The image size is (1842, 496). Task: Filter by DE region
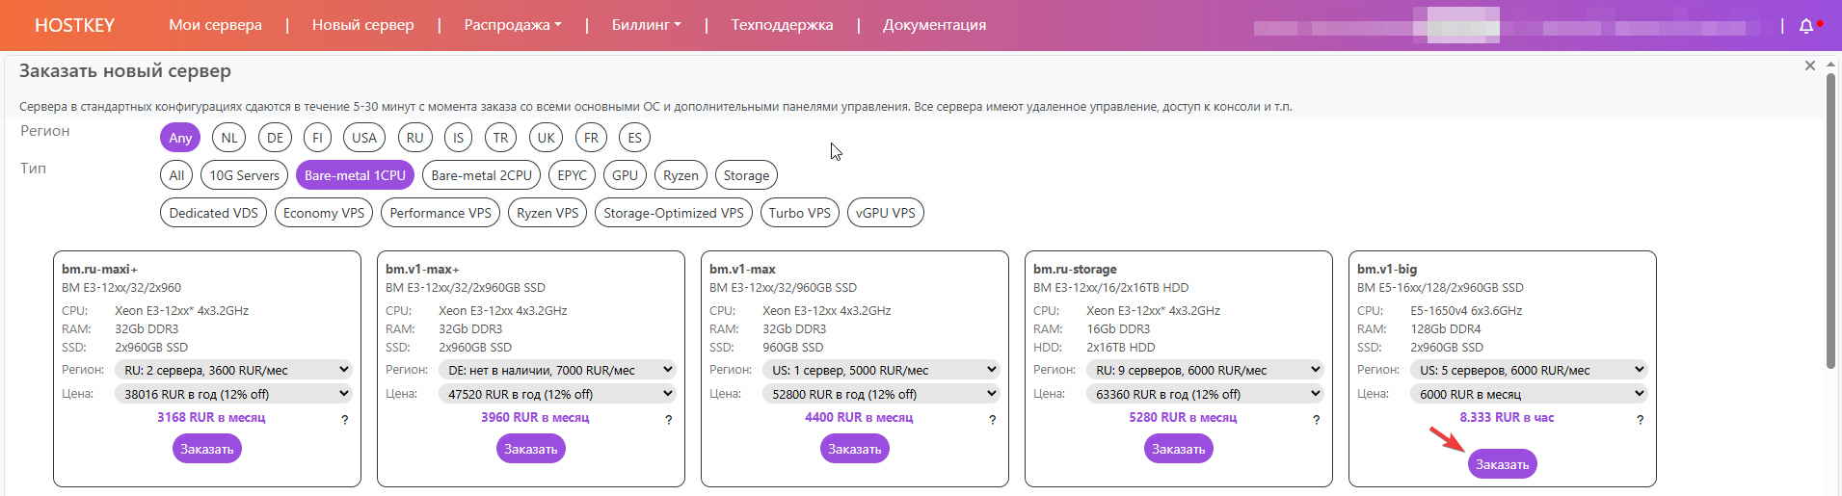[276, 138]
